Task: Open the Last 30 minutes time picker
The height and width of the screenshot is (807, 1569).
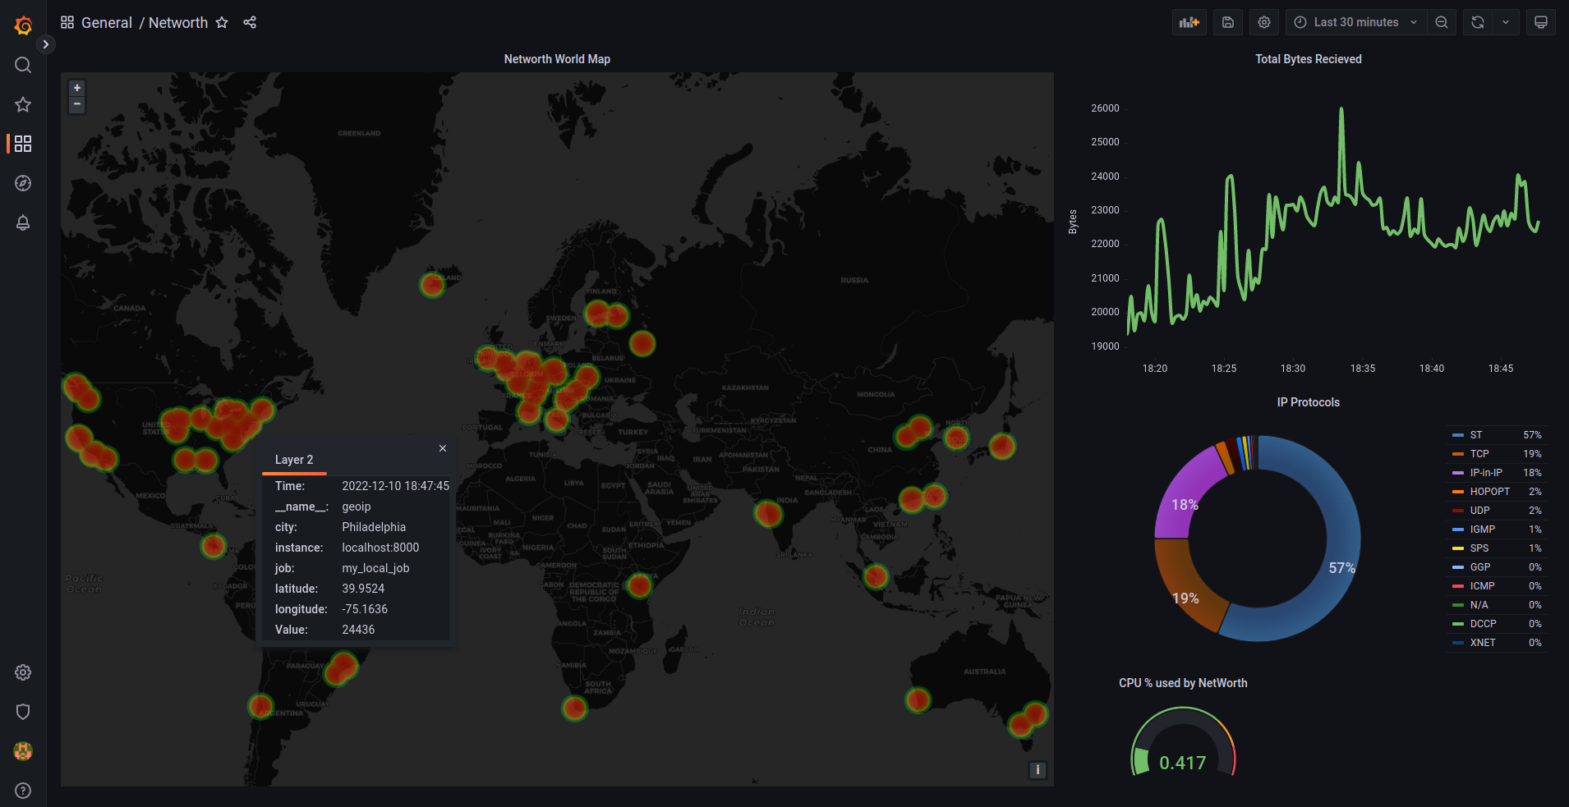Action: 1356,22
